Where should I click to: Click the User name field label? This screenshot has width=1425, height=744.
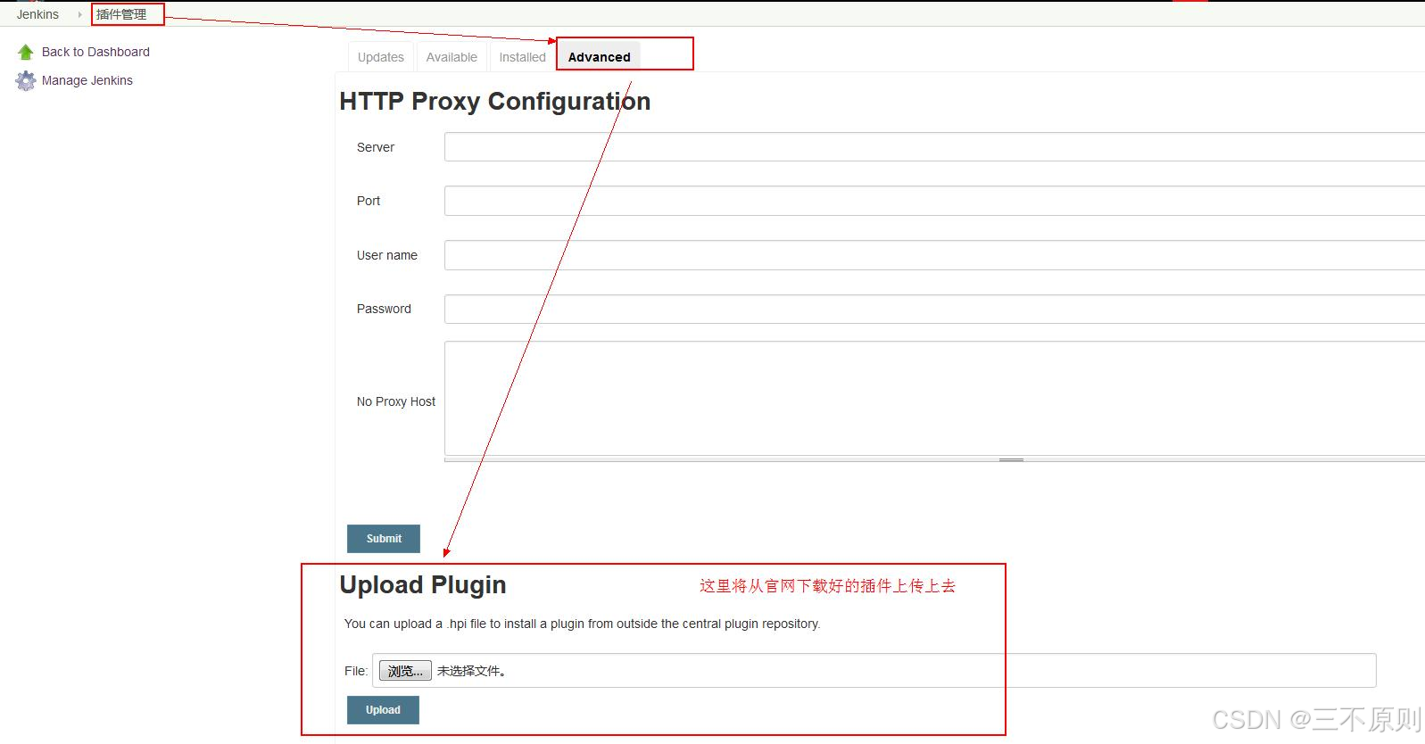(387, 255)
